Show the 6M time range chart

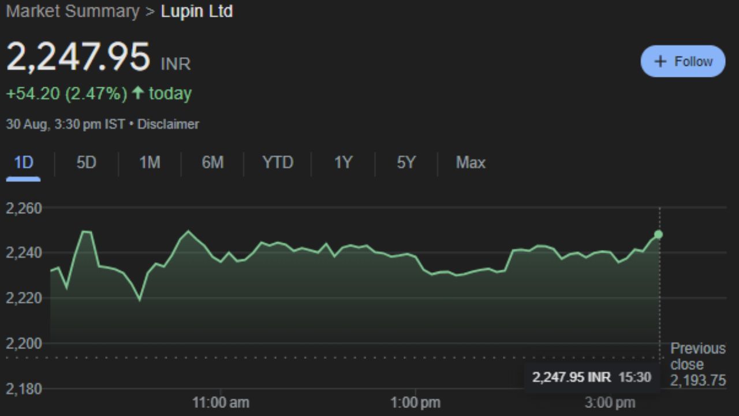pyautogui.click(x=212, y=163)
